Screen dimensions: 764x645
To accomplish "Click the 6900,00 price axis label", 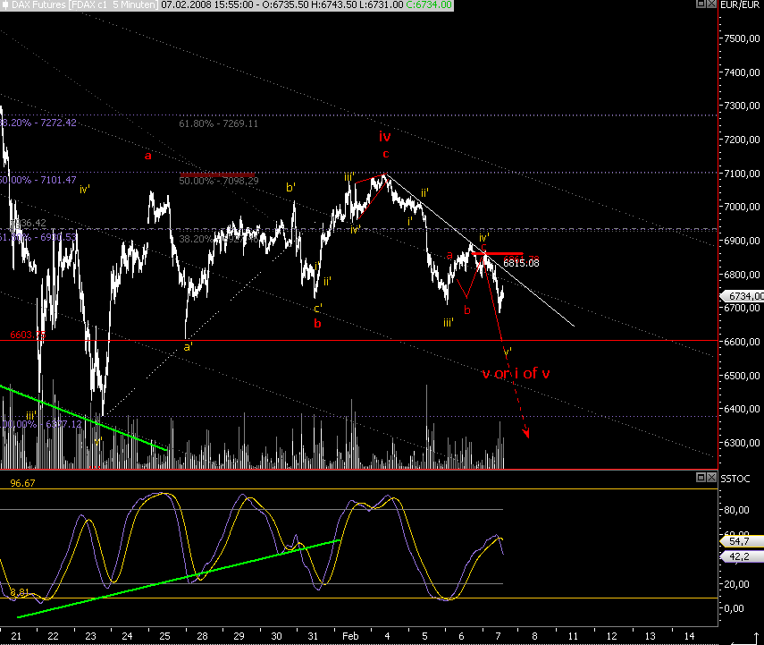I will point(742,241).
